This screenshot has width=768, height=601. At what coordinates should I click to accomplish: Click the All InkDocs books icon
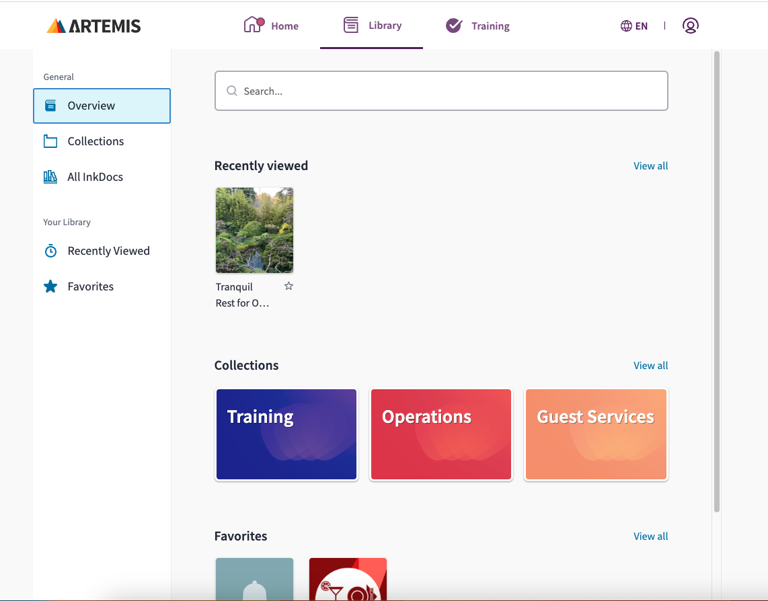tap(50, 177)
